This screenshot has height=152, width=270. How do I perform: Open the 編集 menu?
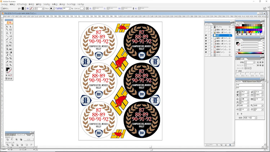pos(12,4)
